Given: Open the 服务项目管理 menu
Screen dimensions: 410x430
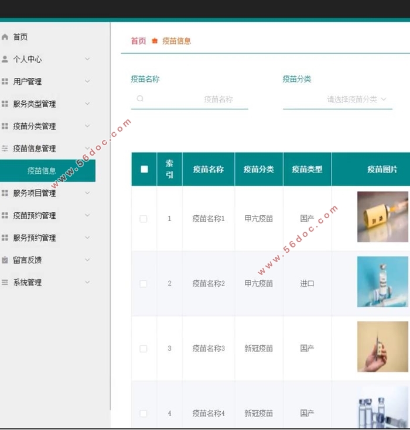Looking at the screenshot, I should coord(35,193).
